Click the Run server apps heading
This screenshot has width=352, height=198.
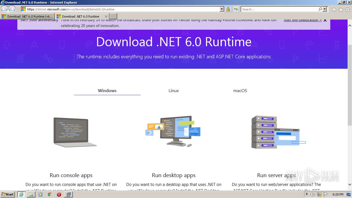coord(276,175)
